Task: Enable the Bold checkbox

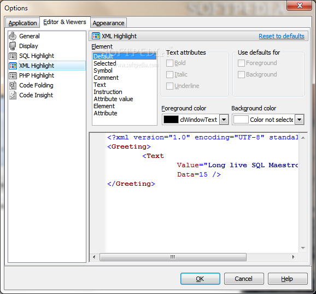Action: click(169, 63)
